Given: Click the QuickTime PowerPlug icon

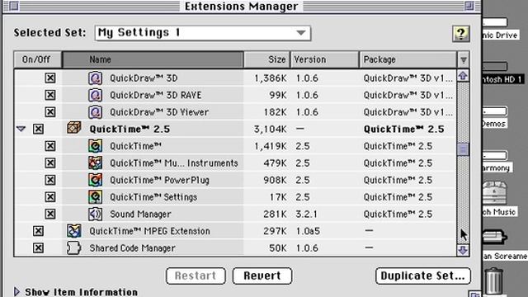Looking at the screenshot, I should (96, 180).
